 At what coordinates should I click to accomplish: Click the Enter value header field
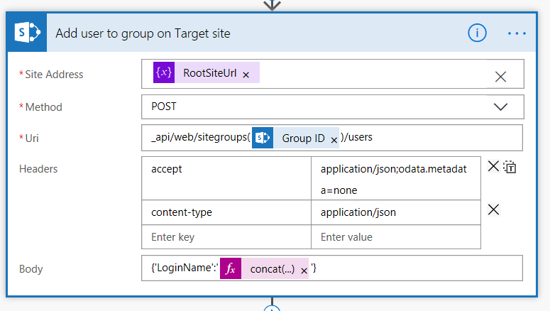395,237
